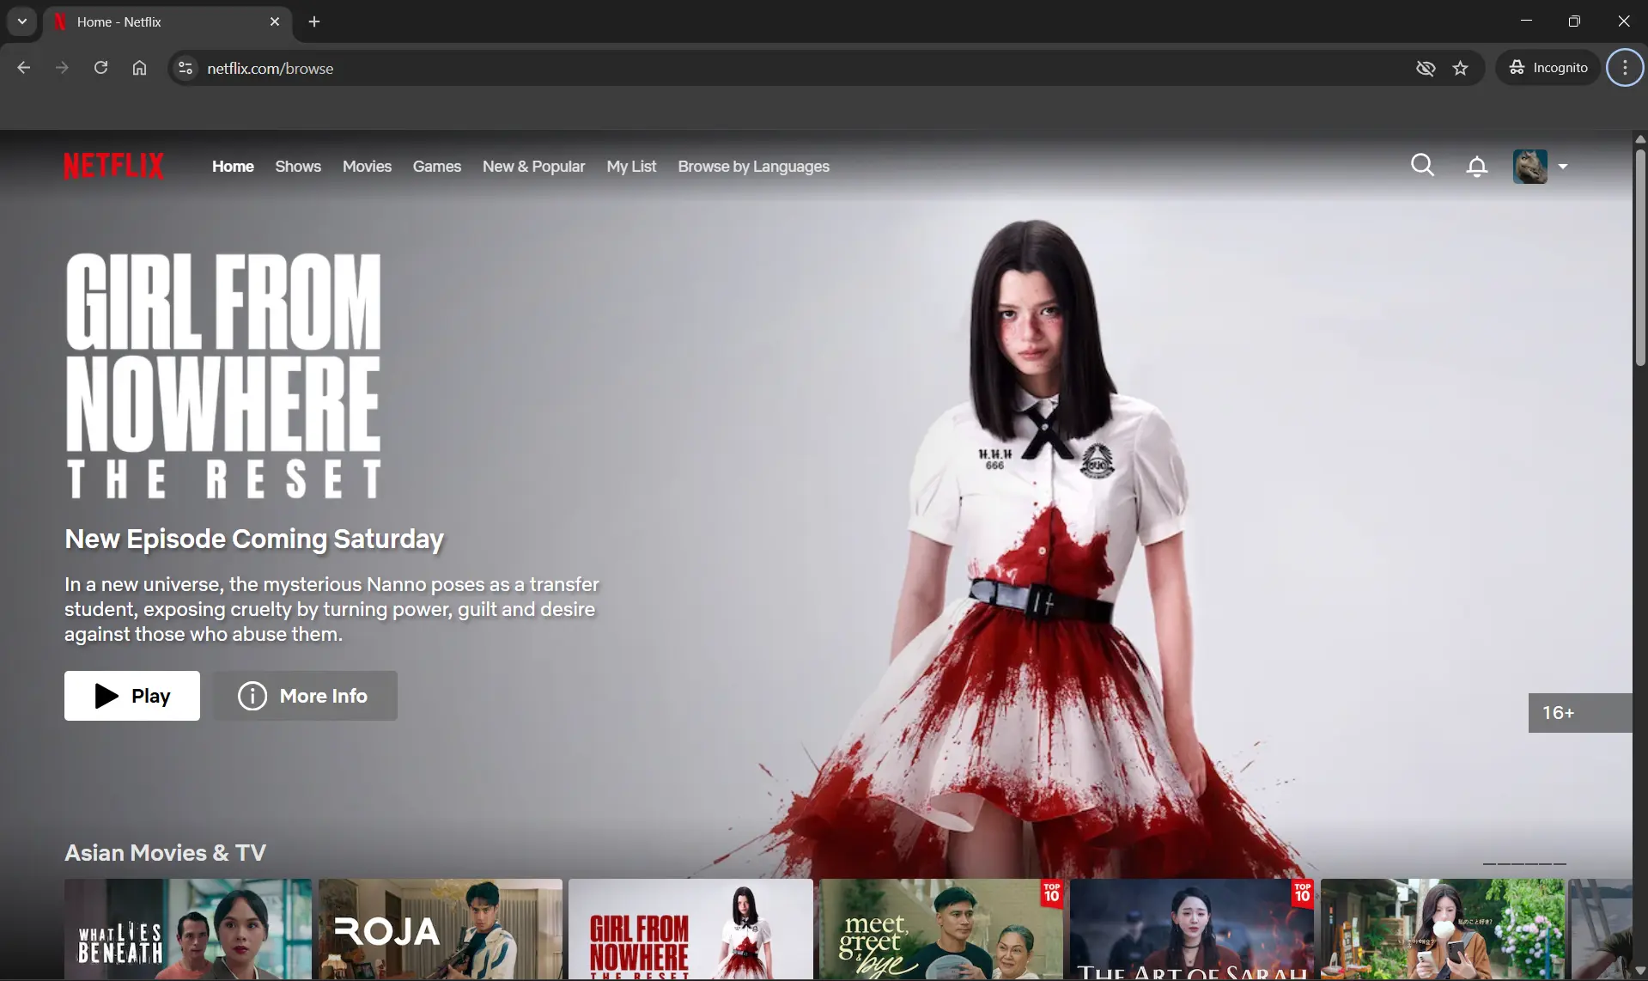Open the thumbnail with woman holding phone
Viewport: 1648px width, 981px height.
coord(1443,929)
